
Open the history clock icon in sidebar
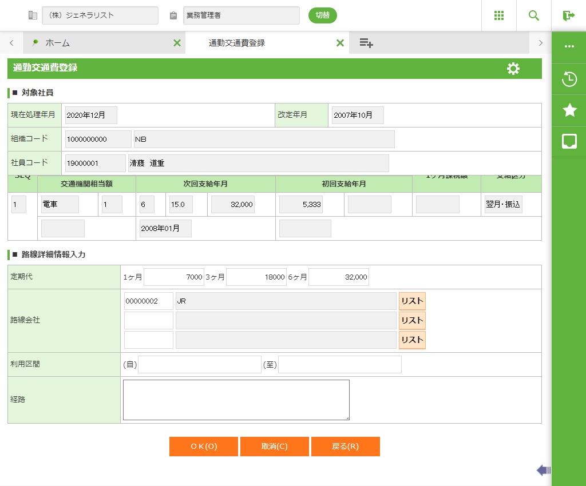pos(569,79)
